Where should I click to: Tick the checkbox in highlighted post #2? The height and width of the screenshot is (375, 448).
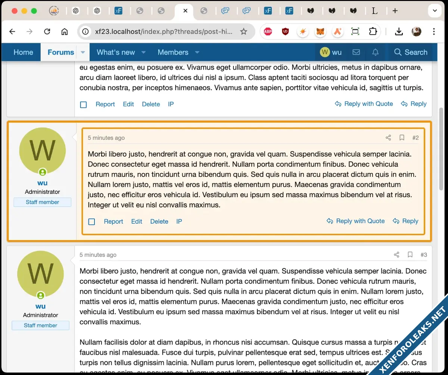pos(91,222)
